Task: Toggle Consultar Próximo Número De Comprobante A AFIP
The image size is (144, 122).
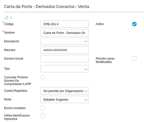Action: click(43, 77)
